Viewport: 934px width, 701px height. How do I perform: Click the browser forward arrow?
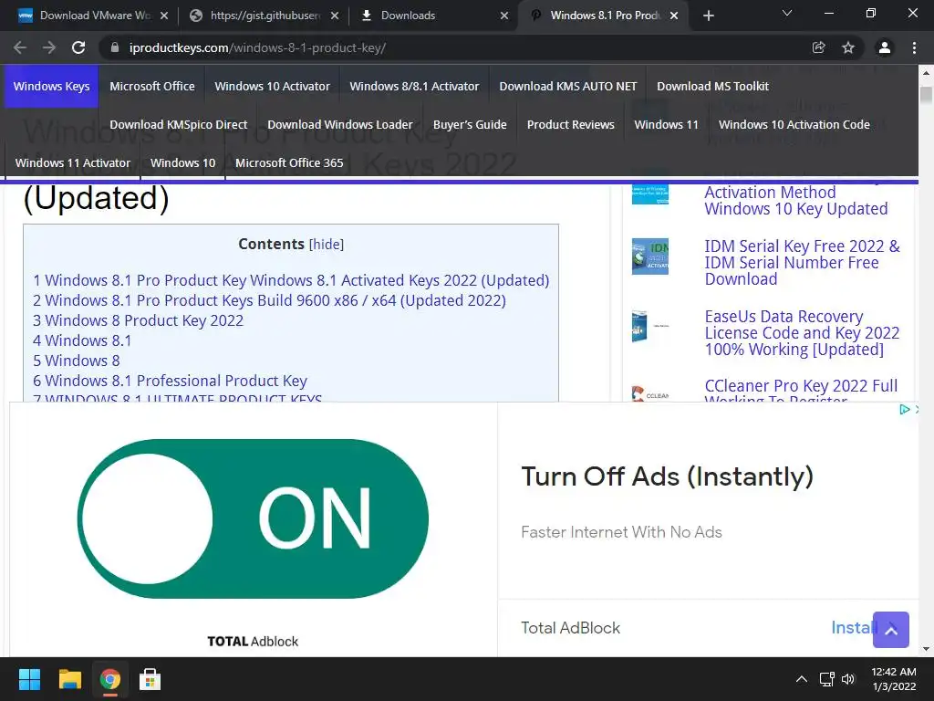pos(49,47)
